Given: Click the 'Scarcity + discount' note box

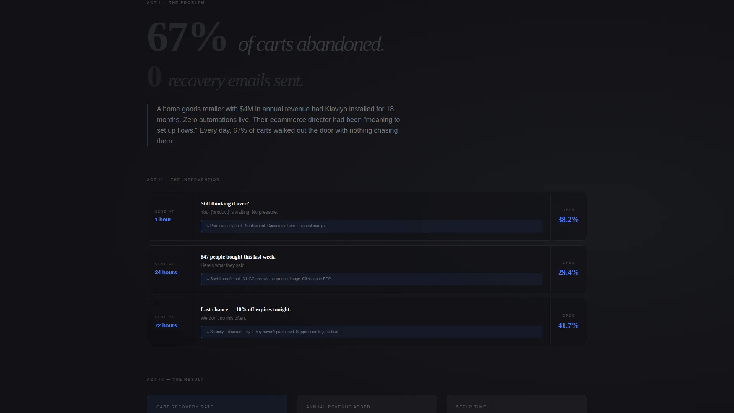Looking at the screenshot, I should tap(372, 332).
